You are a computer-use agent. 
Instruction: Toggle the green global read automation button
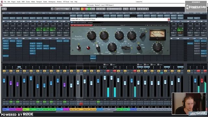[89, 9]
